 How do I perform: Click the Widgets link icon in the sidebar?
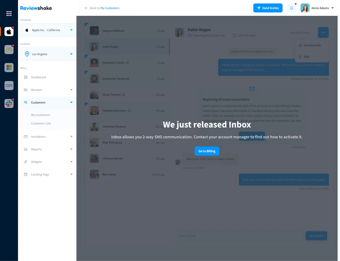point(26,162)
